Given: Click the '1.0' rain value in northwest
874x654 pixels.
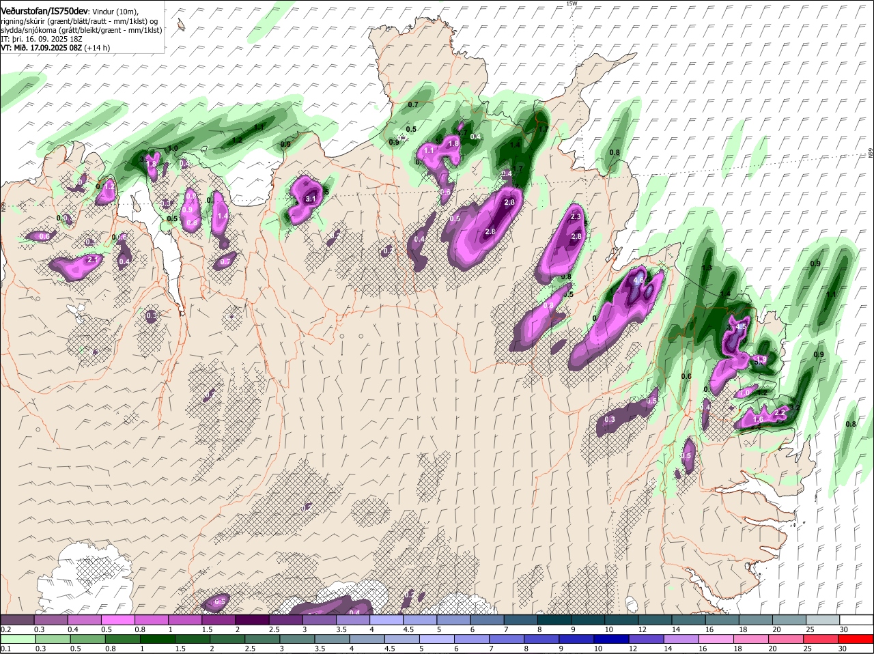Looking at the screenshot, I should pos(173,148).
